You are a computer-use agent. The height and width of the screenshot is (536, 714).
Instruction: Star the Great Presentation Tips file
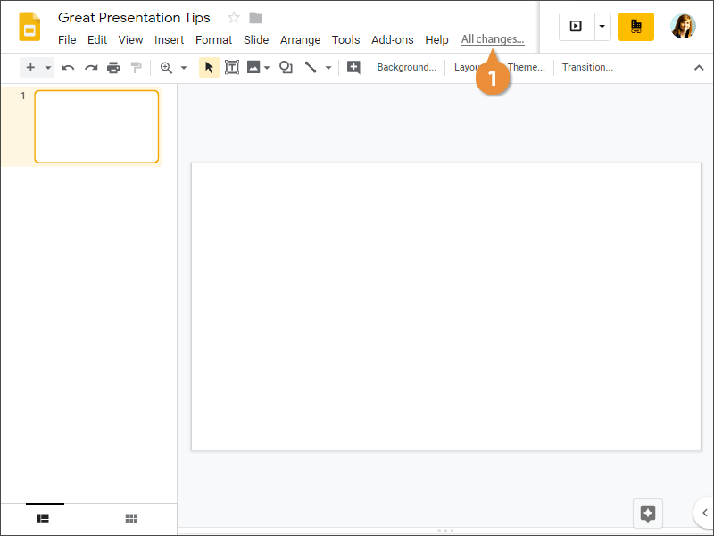234,18
